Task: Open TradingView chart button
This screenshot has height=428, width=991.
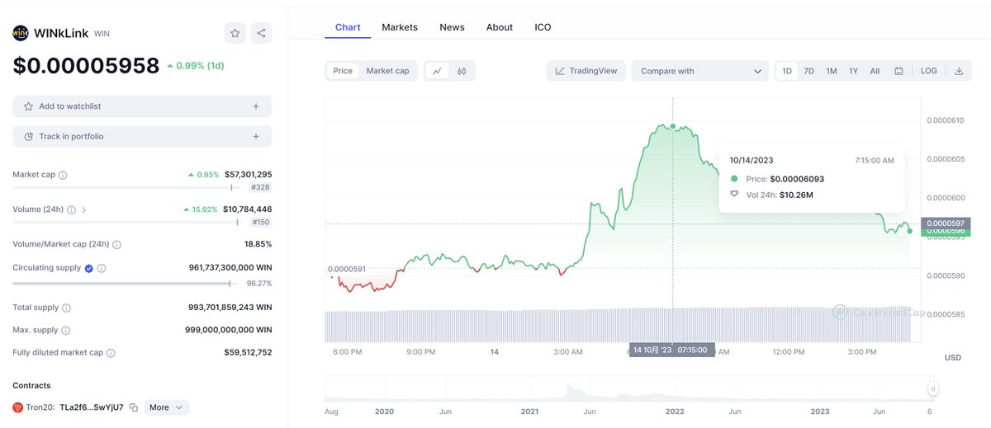Action: click(586, 71)
